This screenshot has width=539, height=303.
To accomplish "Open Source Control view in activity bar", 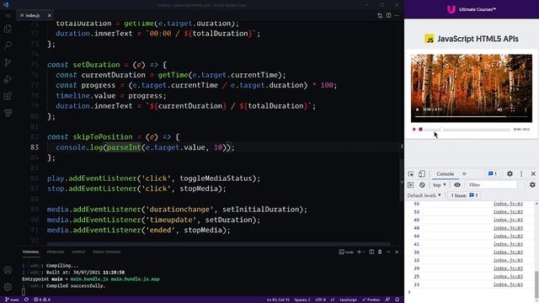I will [8, 62].
